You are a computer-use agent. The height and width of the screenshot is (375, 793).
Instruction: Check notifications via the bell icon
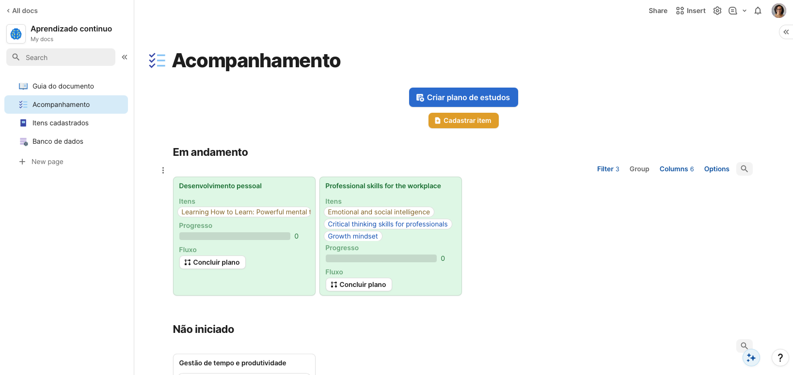coord(758,10)
